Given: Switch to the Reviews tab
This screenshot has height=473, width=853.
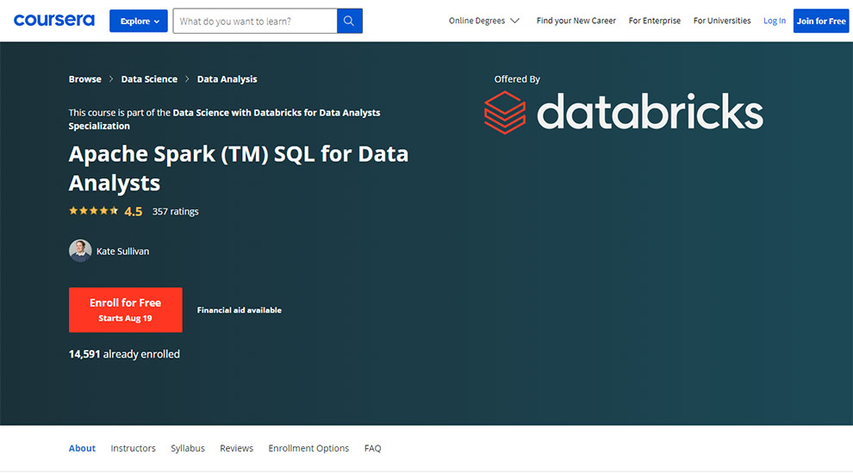Looking at the screenshot, I should (237, 448).
